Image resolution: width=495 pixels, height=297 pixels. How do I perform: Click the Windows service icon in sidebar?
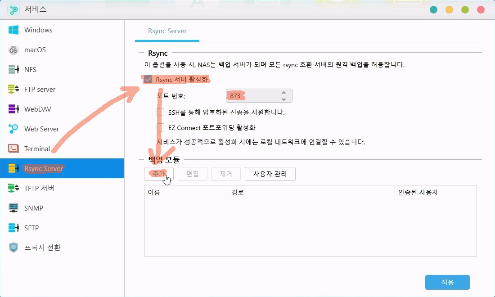[13, 30]
